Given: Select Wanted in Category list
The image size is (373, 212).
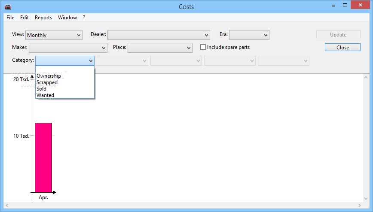Looking at the screenshot, I should tap(65, 95).
